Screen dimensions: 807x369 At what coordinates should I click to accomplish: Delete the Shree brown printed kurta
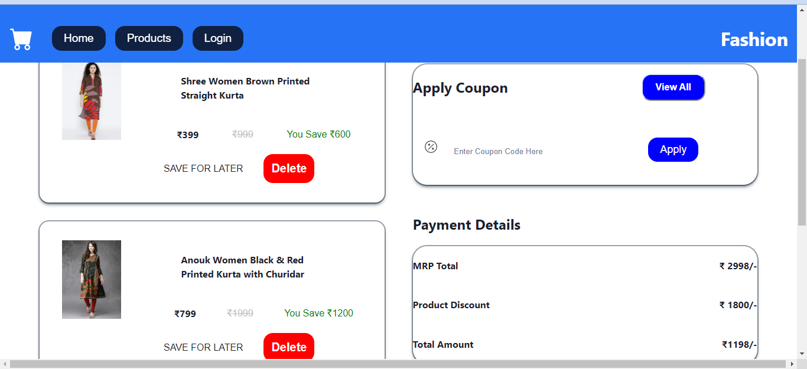(x=288, y=168)
